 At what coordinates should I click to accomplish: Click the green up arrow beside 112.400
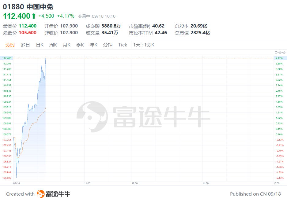34,16
